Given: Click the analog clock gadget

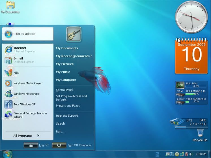Looking at the screenshot, I should point(191,17).
